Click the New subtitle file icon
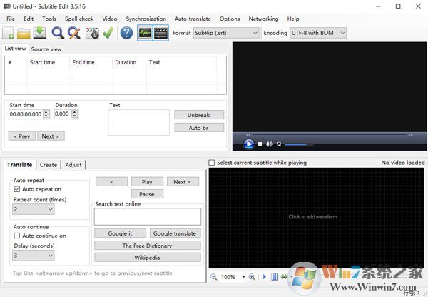Screen dimensions: 428x297 [9, 33]
